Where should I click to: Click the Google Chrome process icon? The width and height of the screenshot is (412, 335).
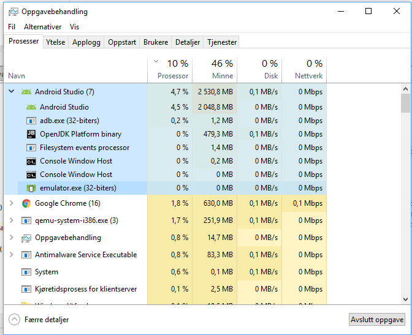26,203
